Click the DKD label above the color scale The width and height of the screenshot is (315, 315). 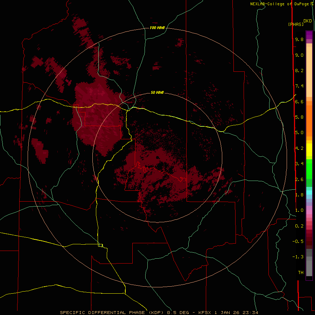308,21
